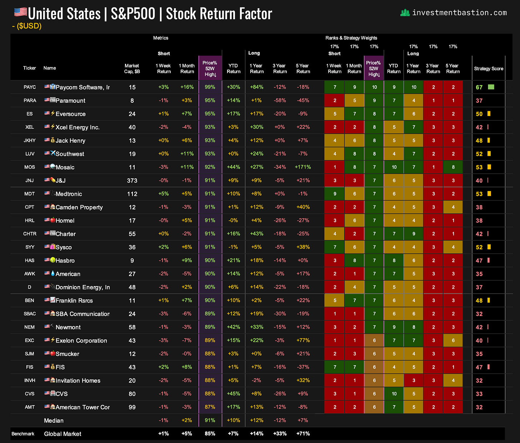520x443 pixels.
Task: Click Paramount's -58% 3 Year Return value
Action: (x=280, y=100)
